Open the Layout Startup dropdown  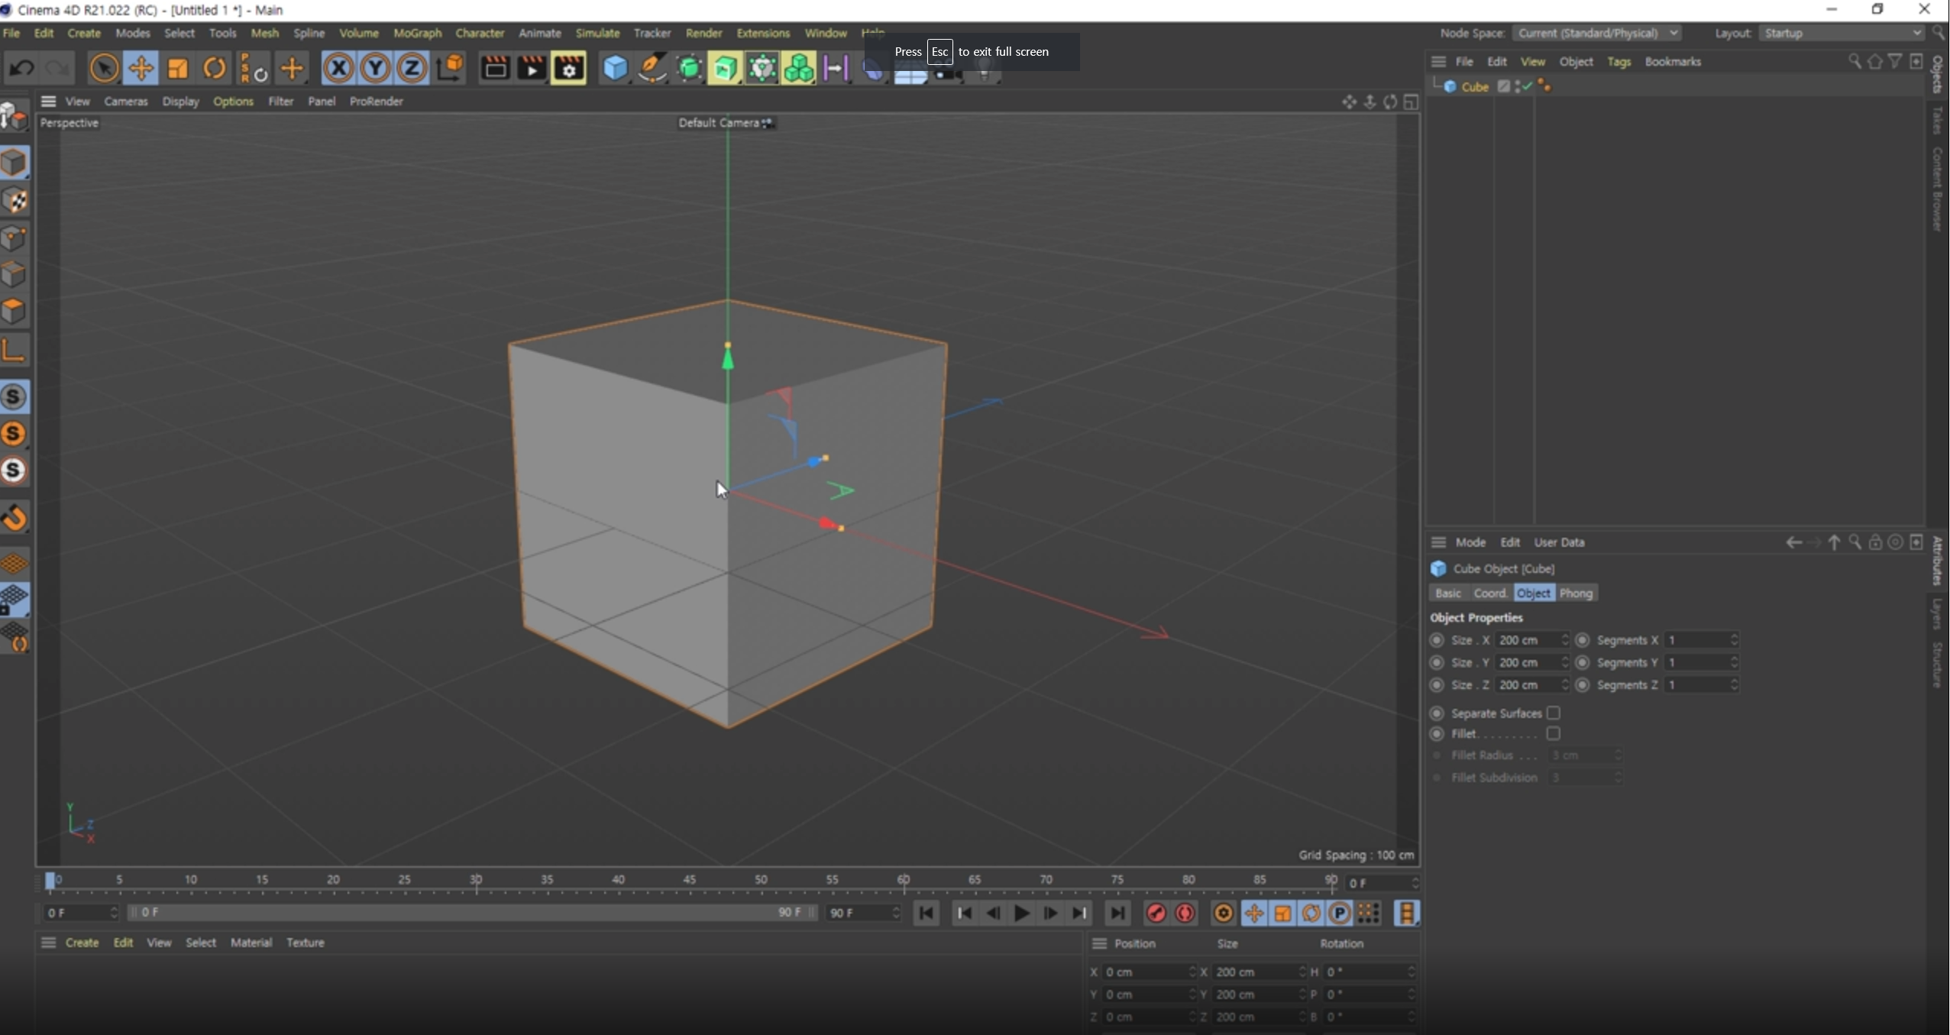(x=1842, y=33)
